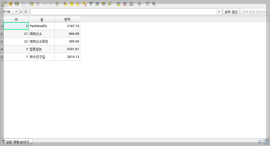Add a new feature to the table
This screenshot has height=146, width=270.
pos(32,4)
